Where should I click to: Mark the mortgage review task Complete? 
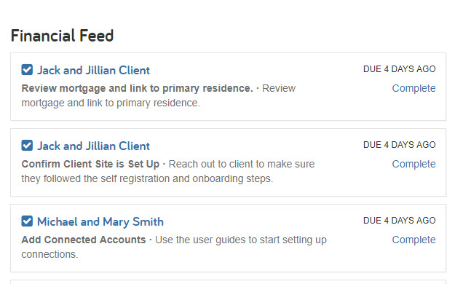point(413,88)
